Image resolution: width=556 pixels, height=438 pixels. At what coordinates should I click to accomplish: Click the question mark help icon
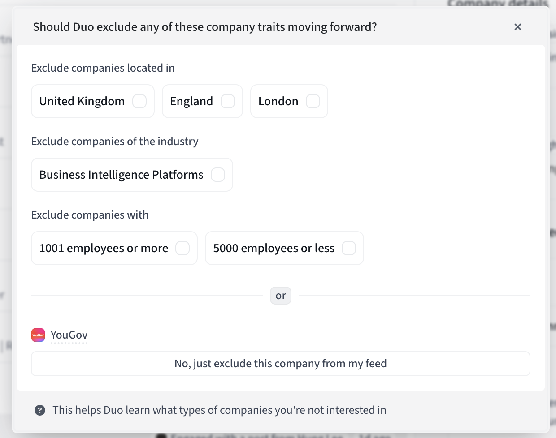[x=40, y=410]
